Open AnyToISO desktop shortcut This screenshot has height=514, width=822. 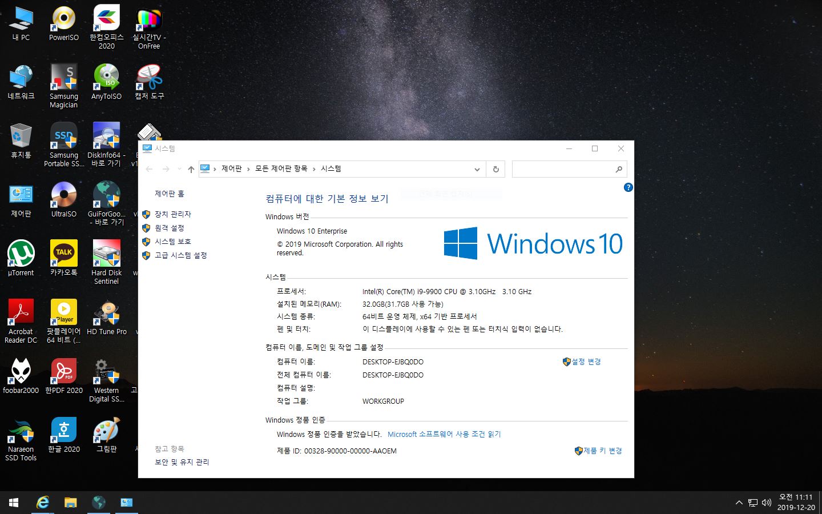pyautogui.click(x=107, y=83)
